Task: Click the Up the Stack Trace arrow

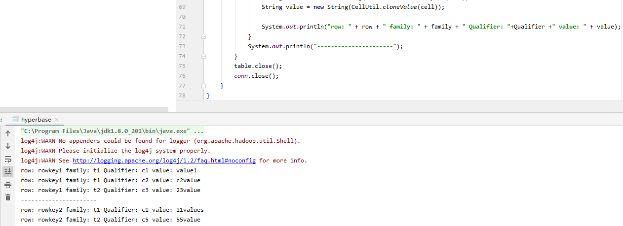Action: point(8,133)
